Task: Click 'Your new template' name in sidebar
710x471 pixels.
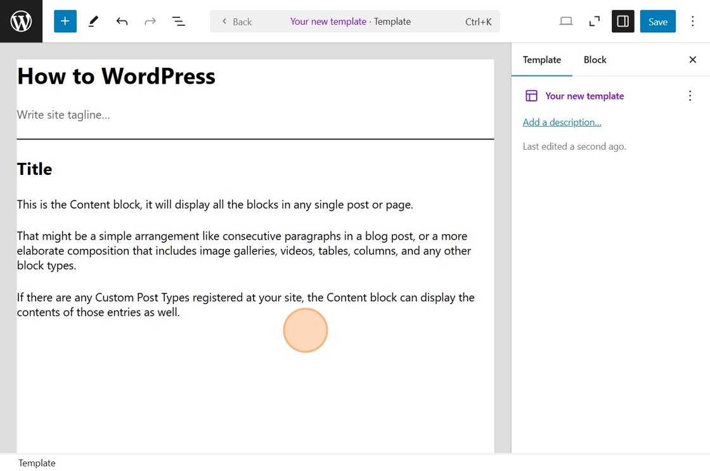Action: pyautogui.click(x=584, y=96)
